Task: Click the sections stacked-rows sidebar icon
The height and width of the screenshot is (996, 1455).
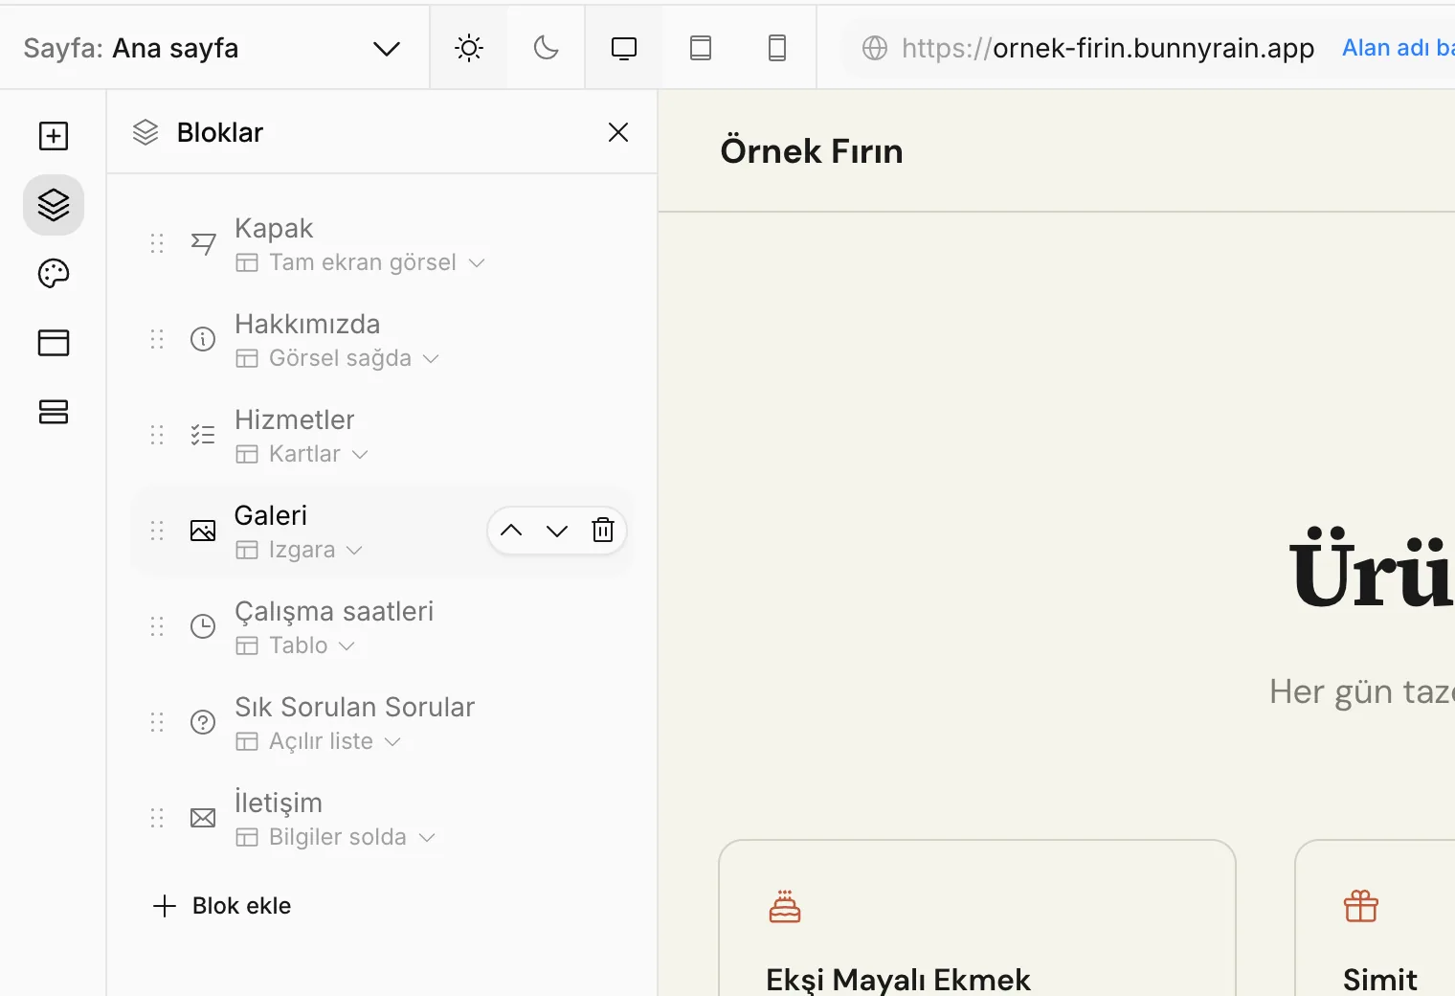Action: click(x=54, y=412)
